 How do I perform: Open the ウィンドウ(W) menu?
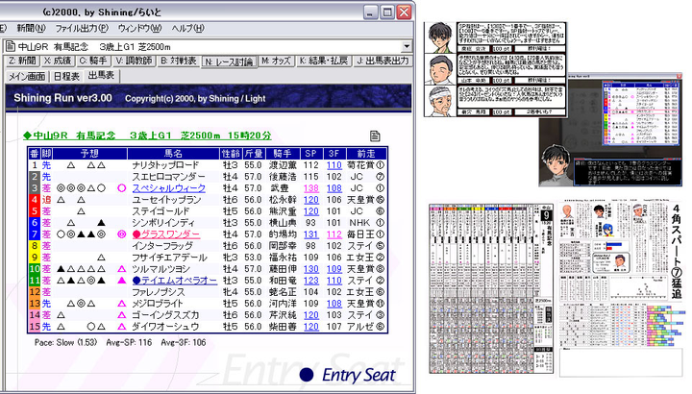point(140,28)
